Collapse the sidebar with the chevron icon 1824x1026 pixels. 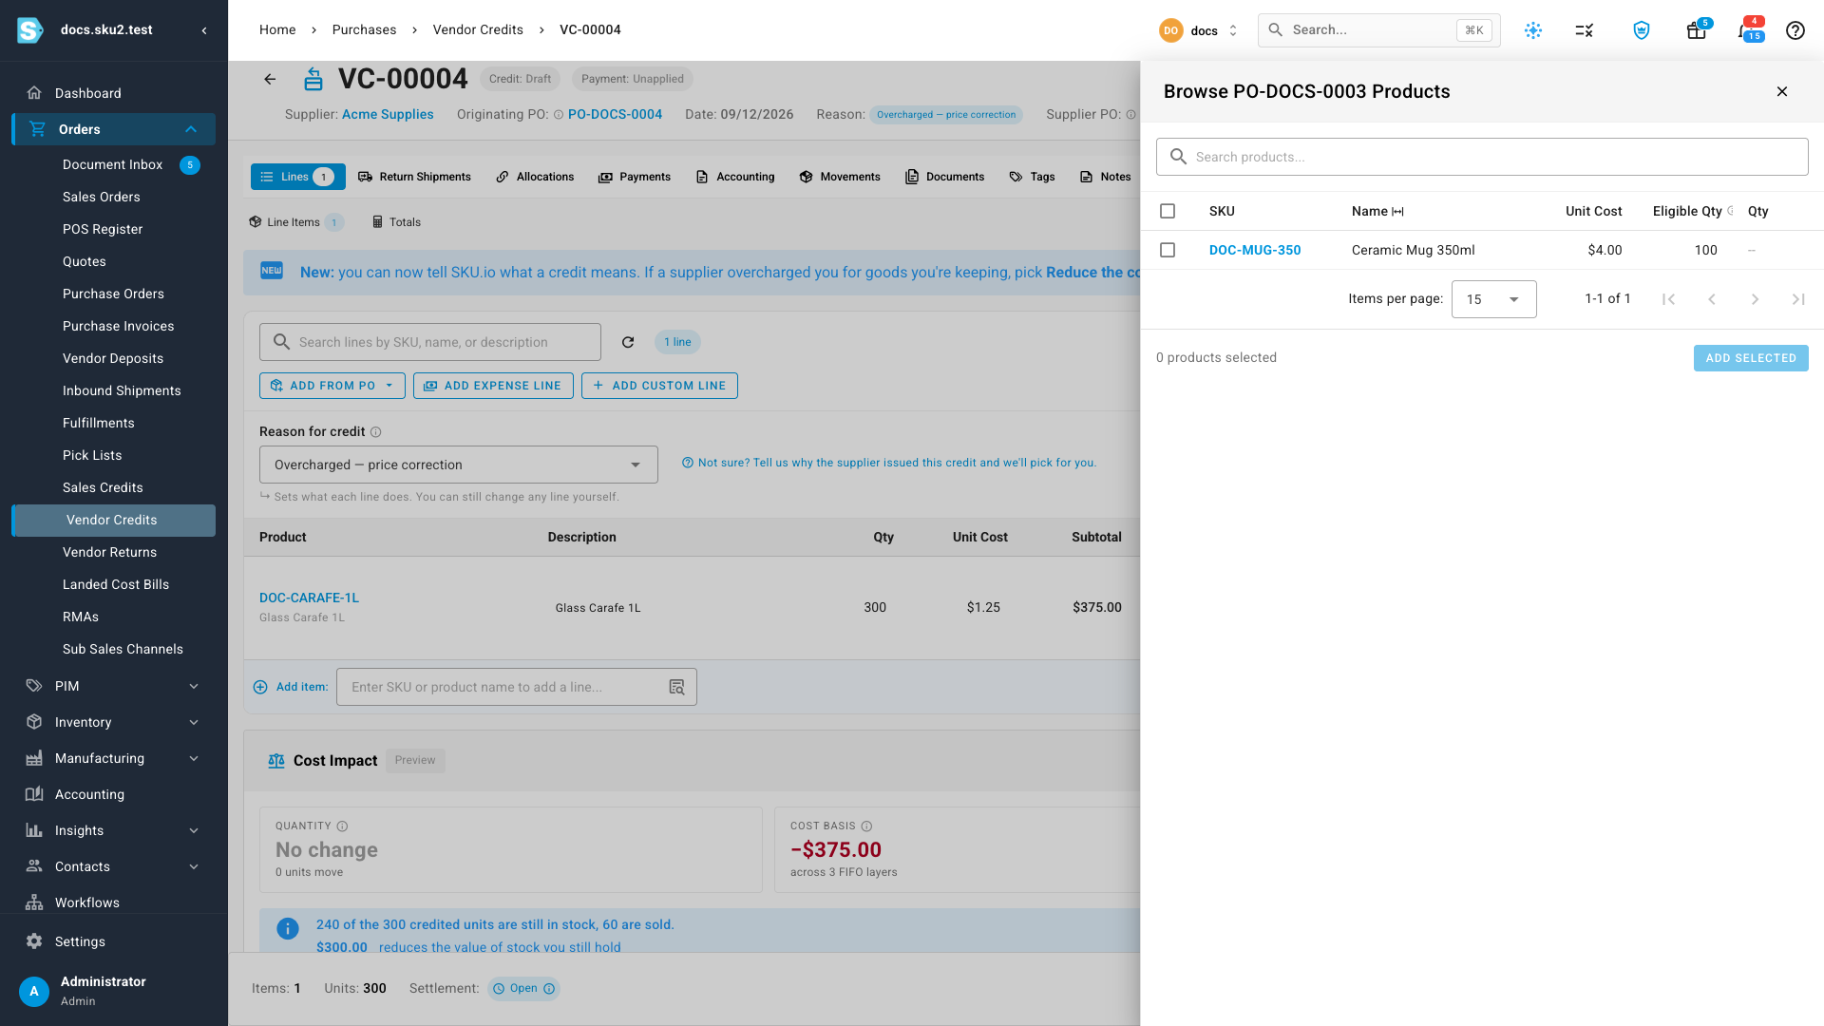coord(204,30)
